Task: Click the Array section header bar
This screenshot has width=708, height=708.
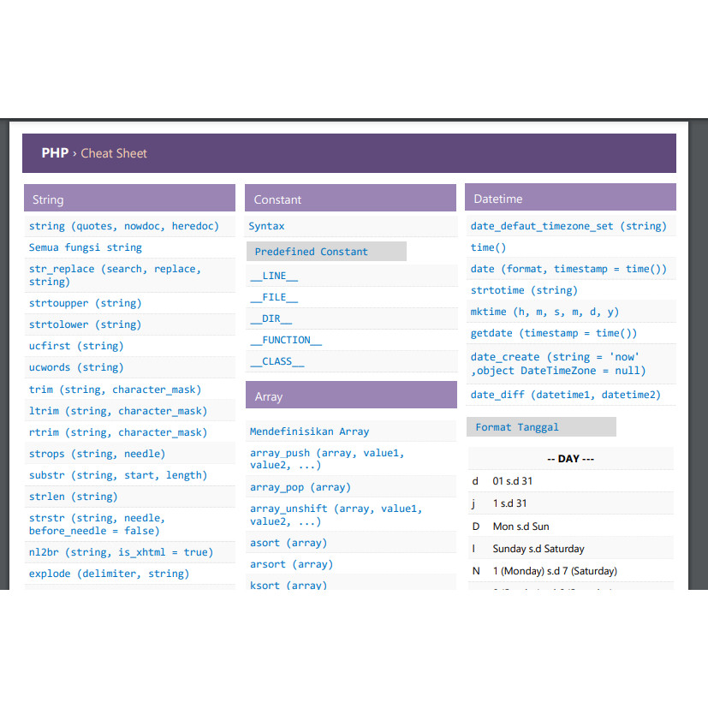Action: [x=351, y=396]
